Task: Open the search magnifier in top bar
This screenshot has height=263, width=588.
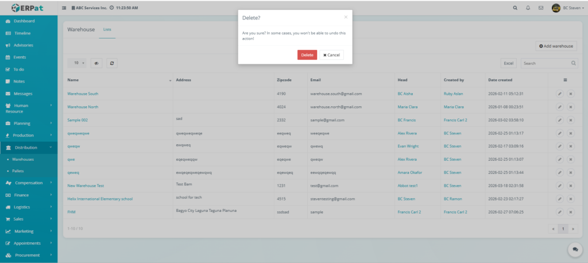Action: 515,8
